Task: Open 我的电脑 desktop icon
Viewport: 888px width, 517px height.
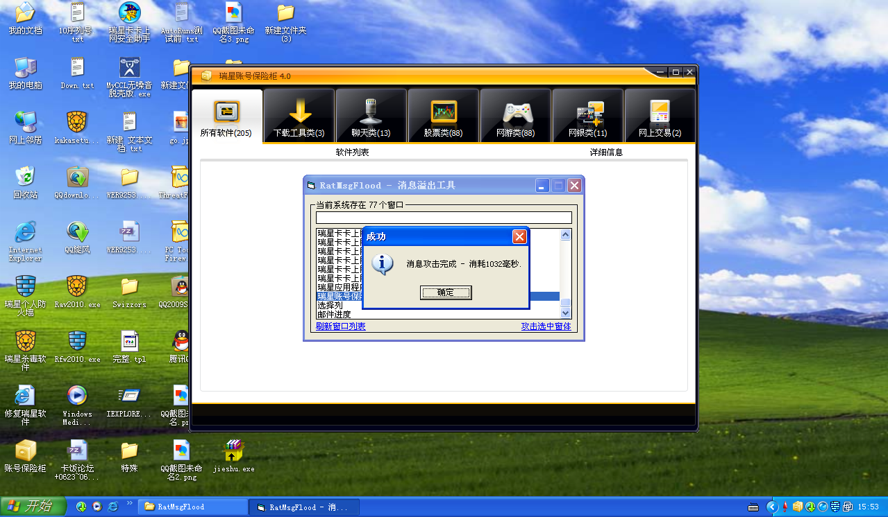Action: click(26, 73)
